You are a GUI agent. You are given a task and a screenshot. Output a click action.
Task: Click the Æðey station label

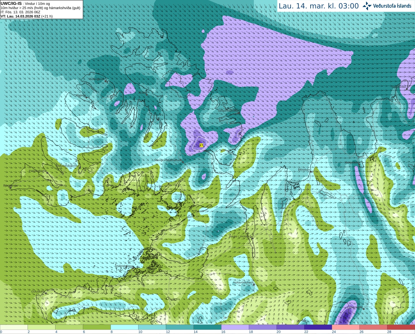142,93
